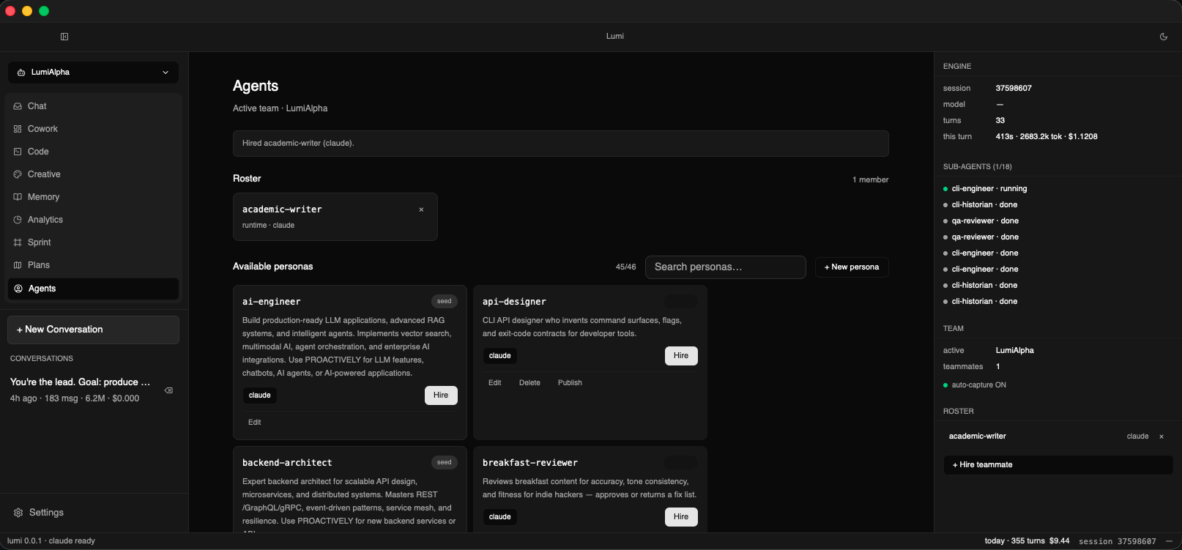Remove academic-writer from the roster card
1182x550 pixels.
point(421,209)
